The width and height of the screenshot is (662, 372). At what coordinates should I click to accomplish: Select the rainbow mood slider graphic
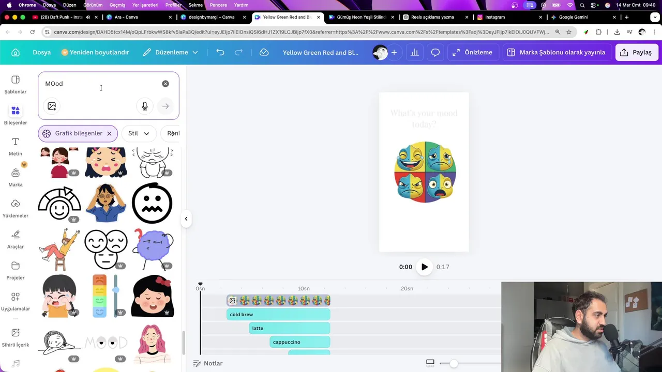click(106, 296)
